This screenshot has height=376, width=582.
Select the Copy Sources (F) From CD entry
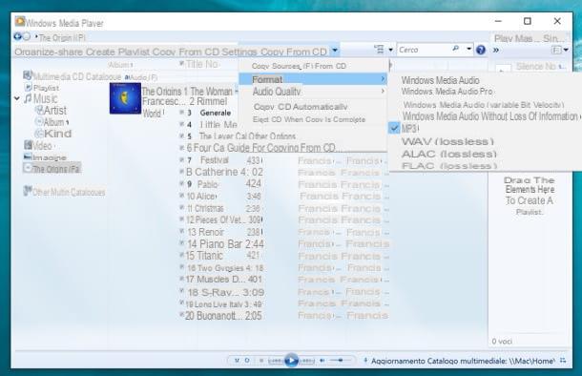(x=299, y=66)
